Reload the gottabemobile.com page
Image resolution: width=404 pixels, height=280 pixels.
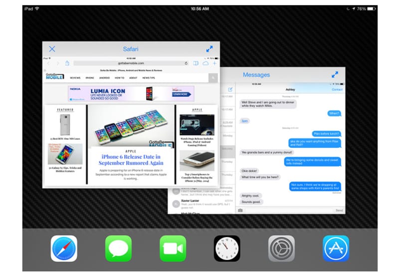(x=186, y=63)
